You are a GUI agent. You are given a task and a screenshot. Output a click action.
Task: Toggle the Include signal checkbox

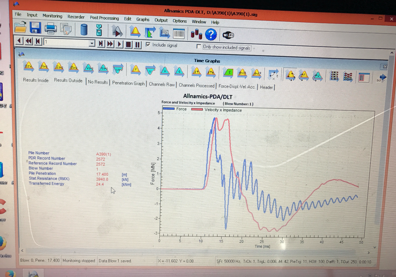[148, 44]
